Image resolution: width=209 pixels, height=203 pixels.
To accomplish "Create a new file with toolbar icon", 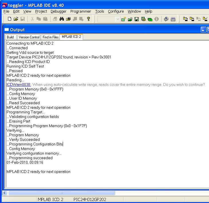I will 9,19.
